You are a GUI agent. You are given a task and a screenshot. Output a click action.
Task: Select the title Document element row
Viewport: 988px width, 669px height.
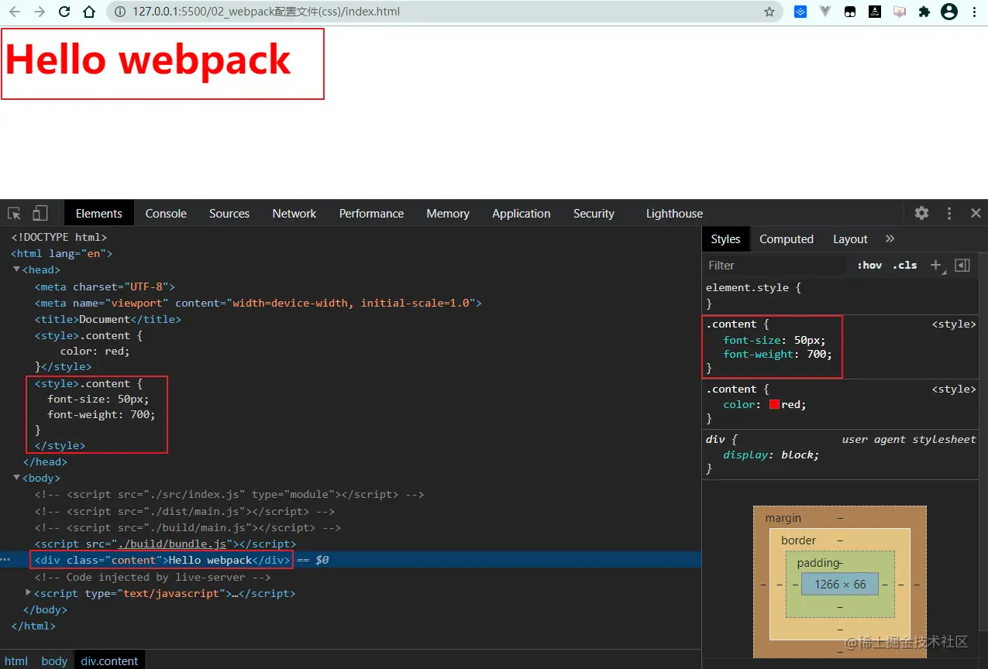point(108,319)
